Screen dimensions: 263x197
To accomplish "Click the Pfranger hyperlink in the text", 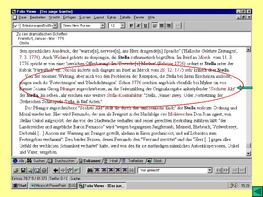I will [67, 89].
